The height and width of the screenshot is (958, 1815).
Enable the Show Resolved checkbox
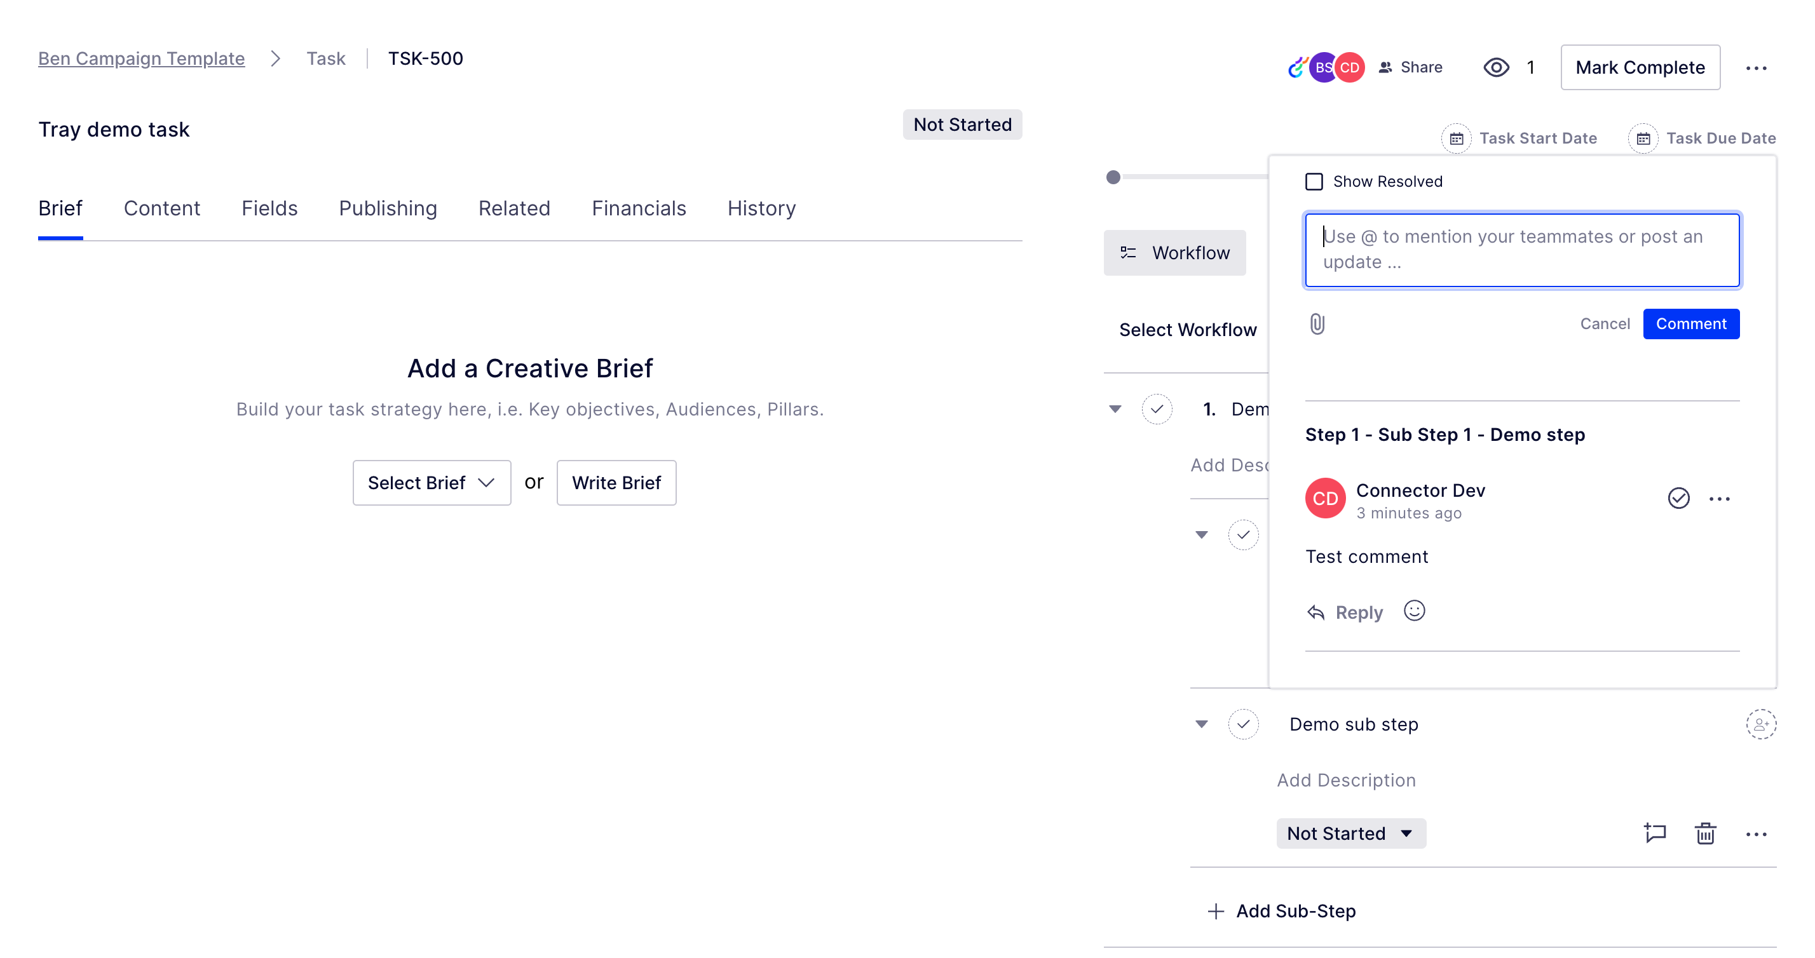click(1314, 181)
